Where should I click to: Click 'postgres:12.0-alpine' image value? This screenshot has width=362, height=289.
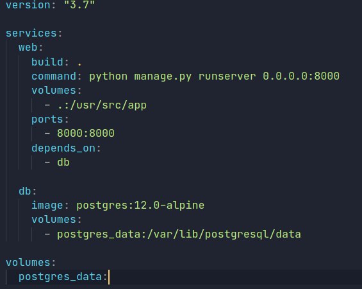140,206
